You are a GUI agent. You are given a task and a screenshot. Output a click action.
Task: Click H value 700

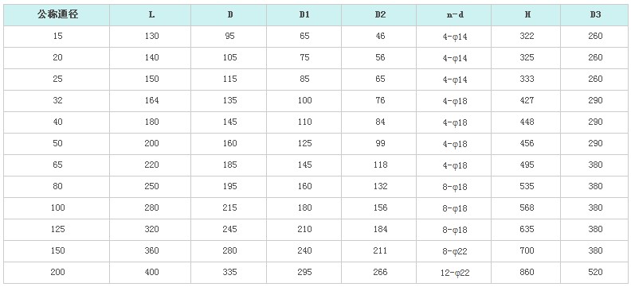pos(527,251)
